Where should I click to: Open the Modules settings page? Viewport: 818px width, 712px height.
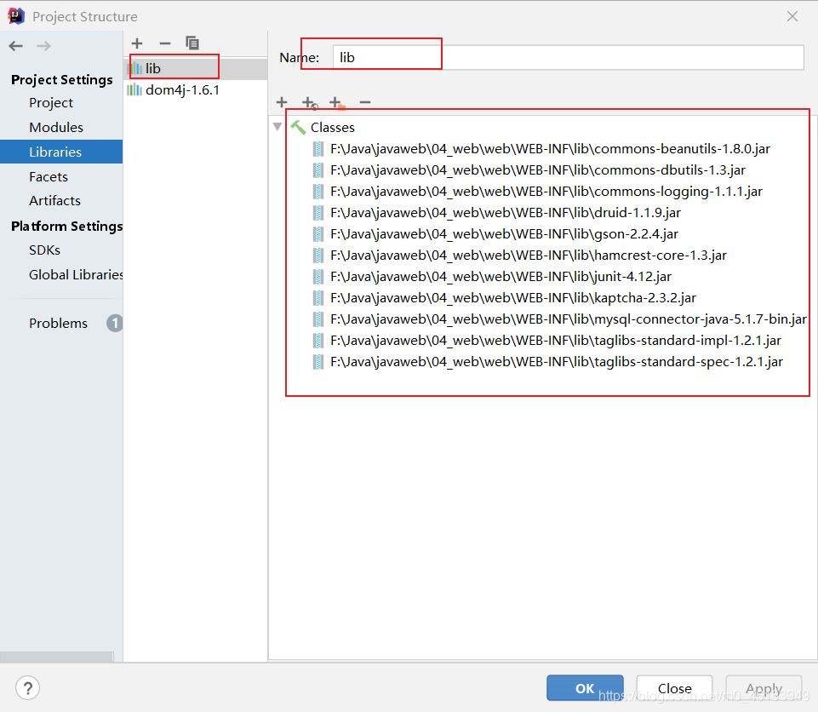(56, 128)
